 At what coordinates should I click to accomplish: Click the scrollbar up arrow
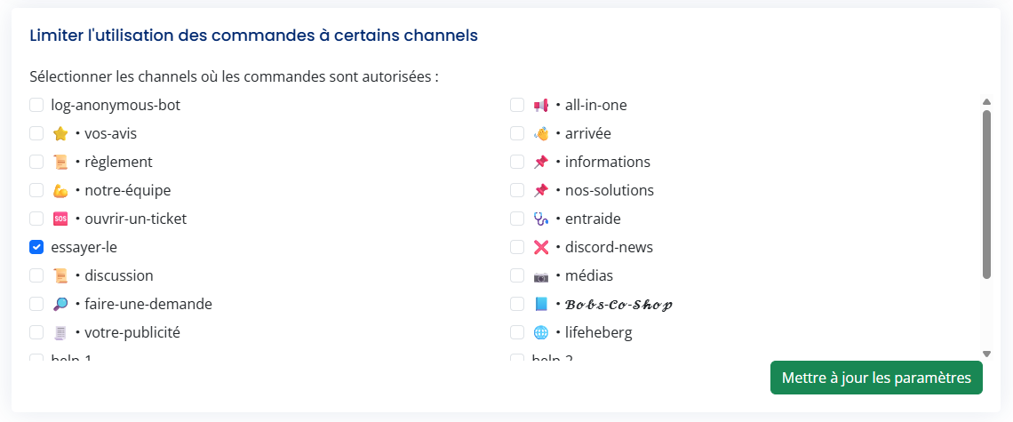point(986,101)
